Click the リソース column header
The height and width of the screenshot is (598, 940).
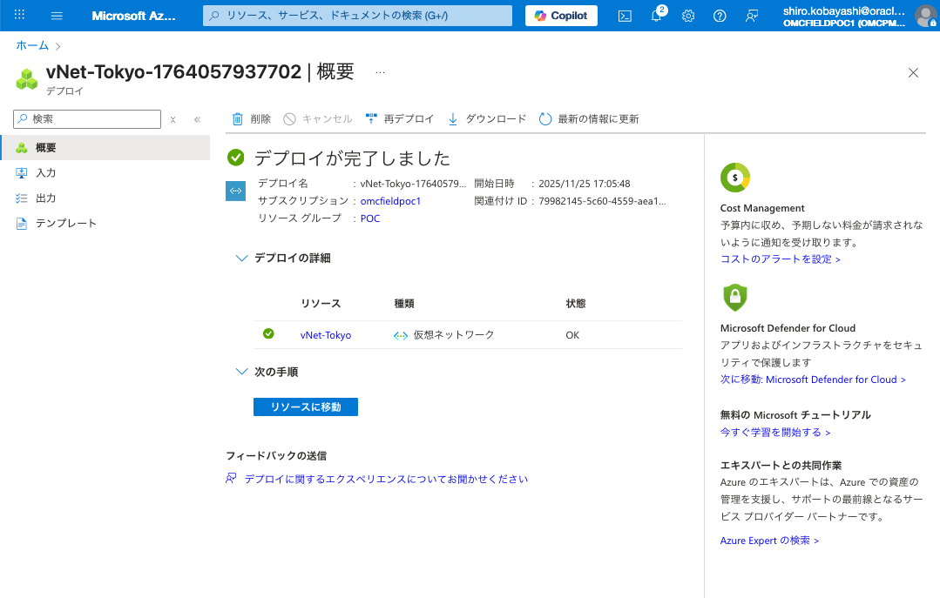(321, 303)
